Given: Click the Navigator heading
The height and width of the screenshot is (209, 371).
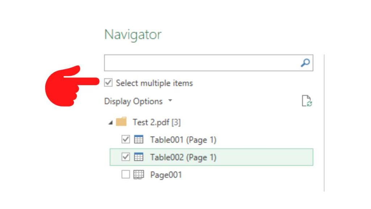Looking at the screenshot, I should (x=133, y=34).
